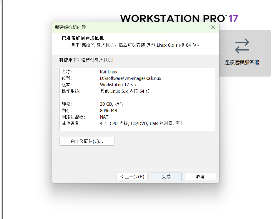Click the heading 已准备好创建虚拟机

83,38
